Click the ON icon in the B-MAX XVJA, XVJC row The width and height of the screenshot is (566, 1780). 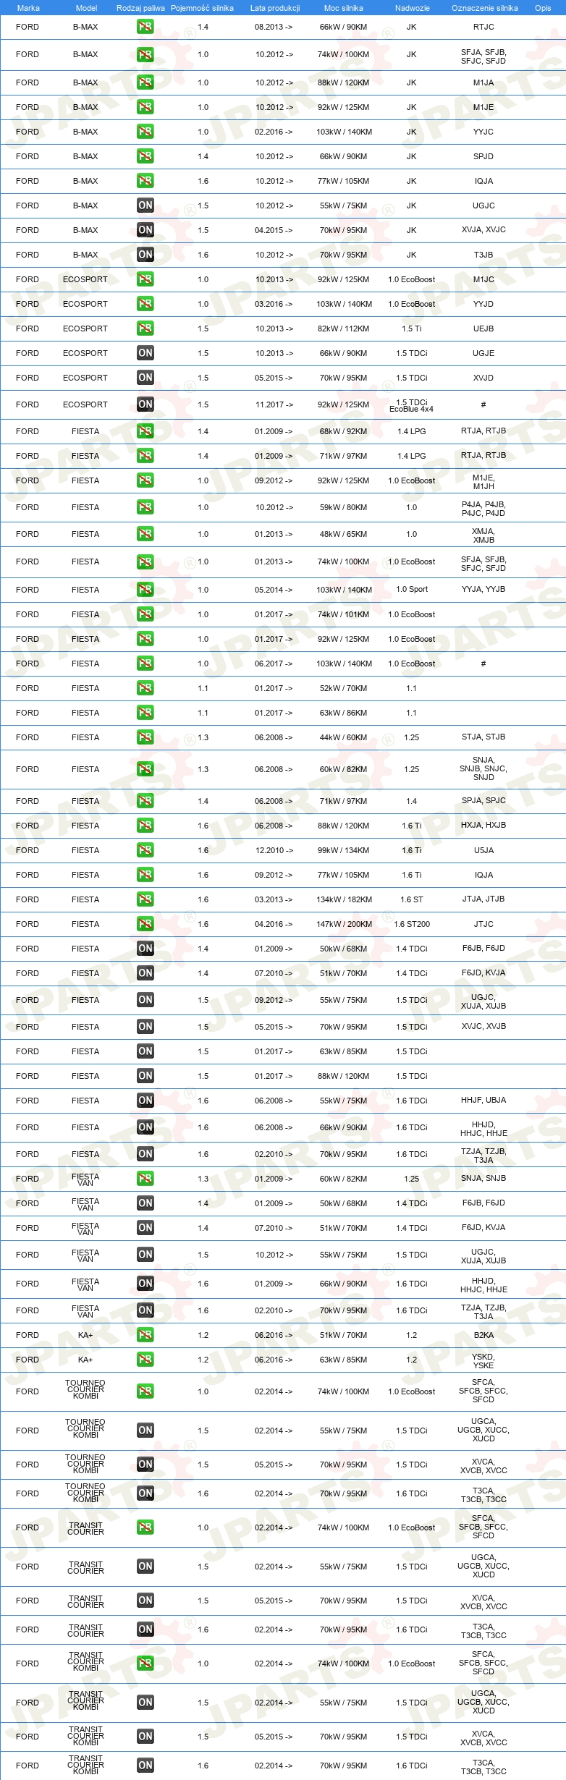[145, 230]
